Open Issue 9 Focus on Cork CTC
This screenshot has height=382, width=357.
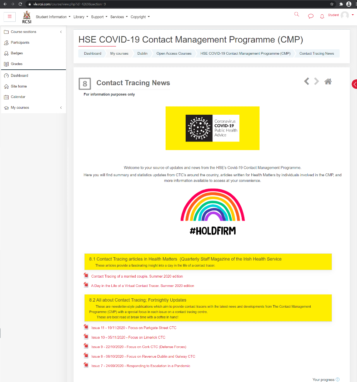point(139,347)
